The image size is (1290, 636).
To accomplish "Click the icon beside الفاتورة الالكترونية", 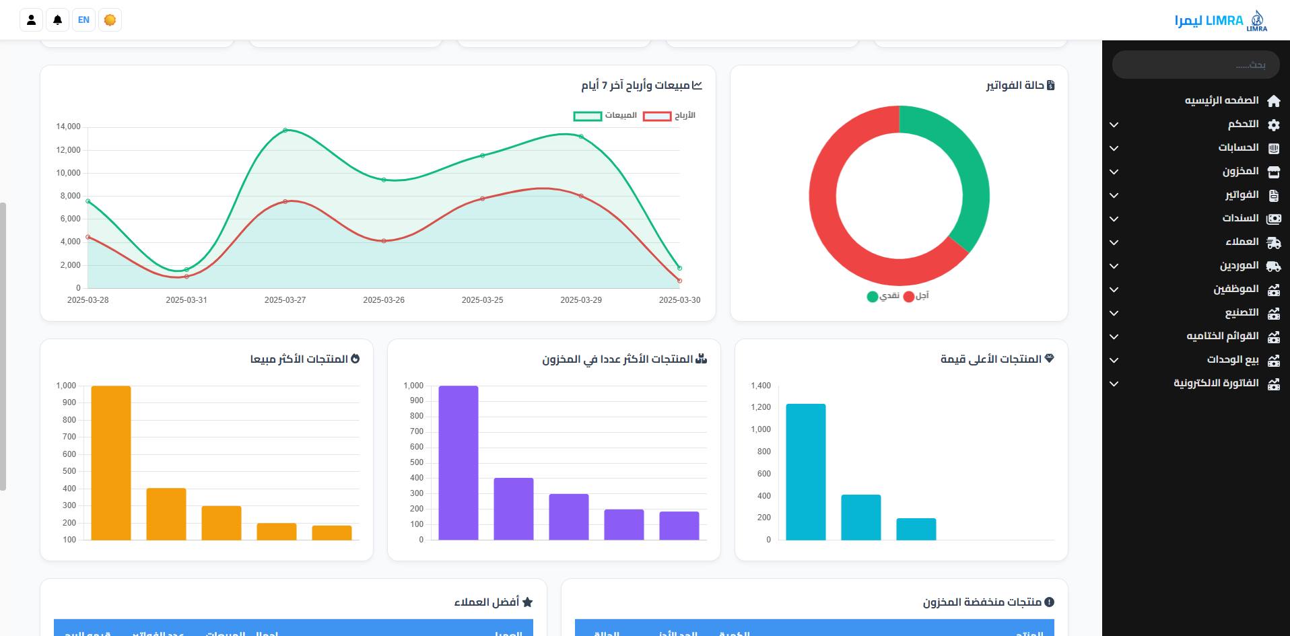I will [x=1273, y=384].
